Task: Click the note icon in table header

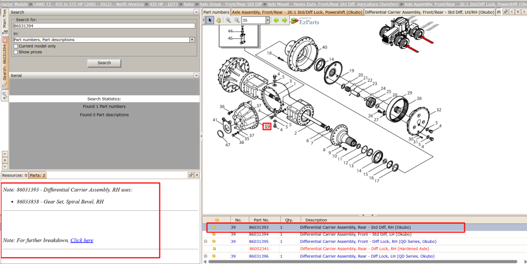Action: click(217, 220)
